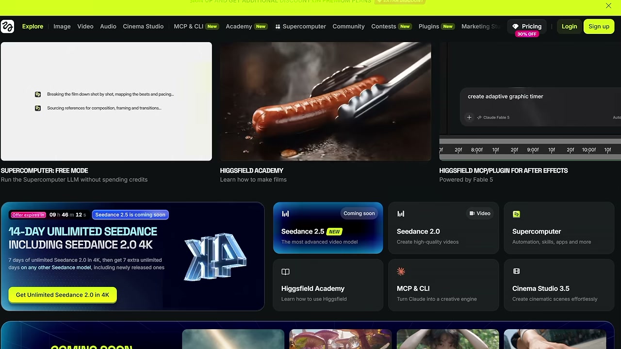Click the icon beside 'Breaking the film down'
Image resolution: width=621 pixels, height=349 pixels.
point(38,95)
